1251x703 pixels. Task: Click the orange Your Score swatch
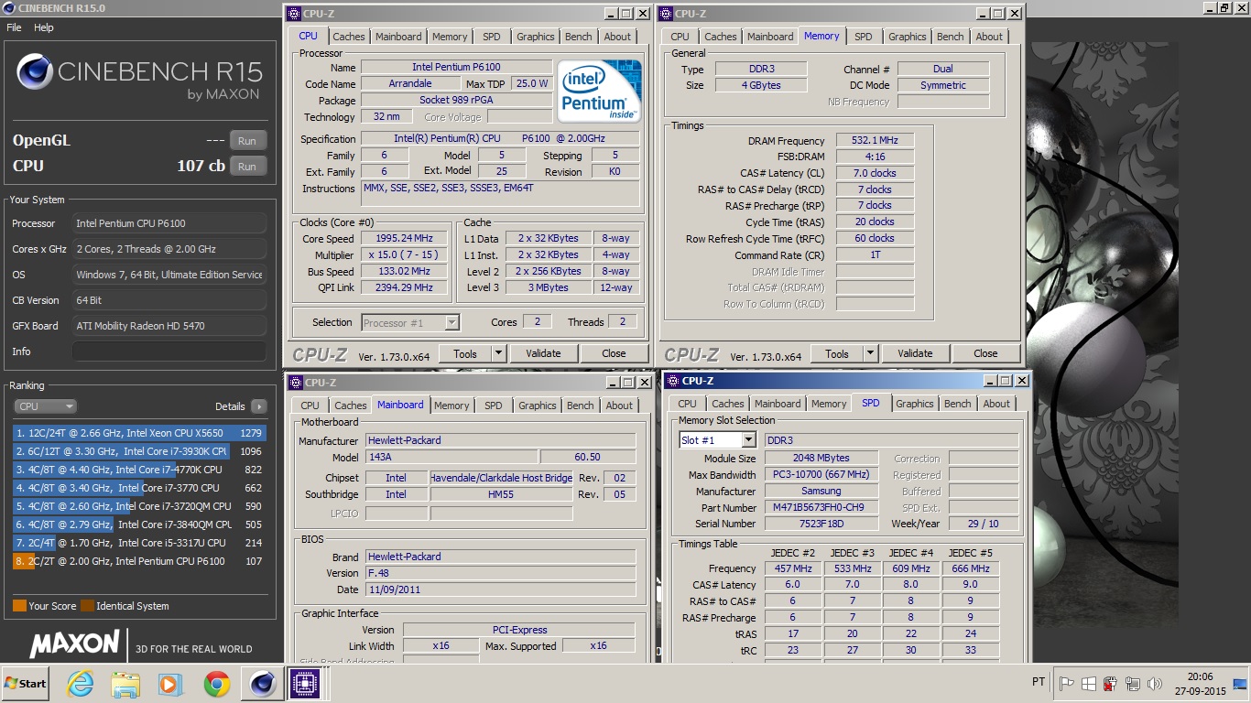[19, 606]
